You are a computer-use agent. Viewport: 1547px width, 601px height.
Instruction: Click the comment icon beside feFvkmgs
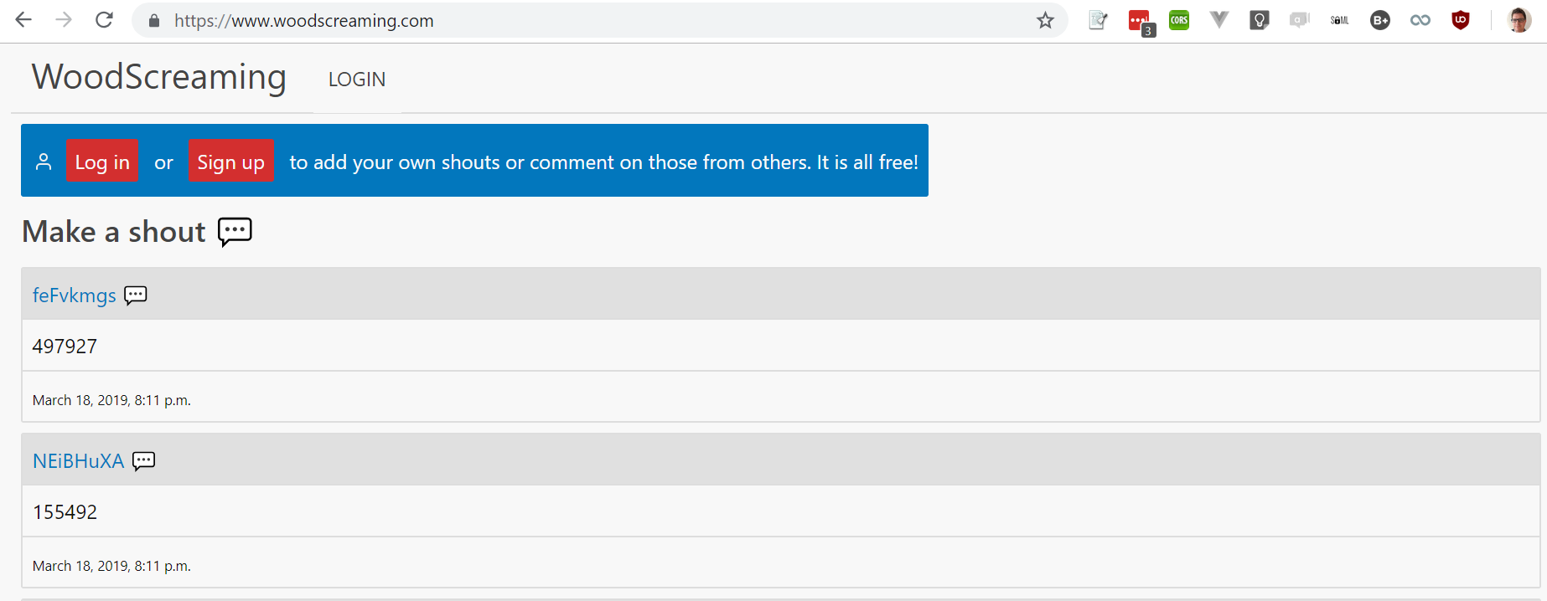(x=136, y=295)
